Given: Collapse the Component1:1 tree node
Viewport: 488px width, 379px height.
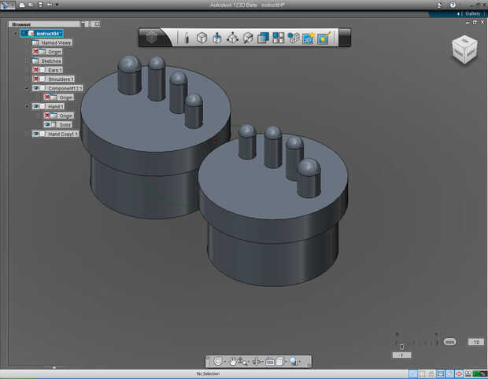Looking at the screenshot, I should [x=28, y=88].
